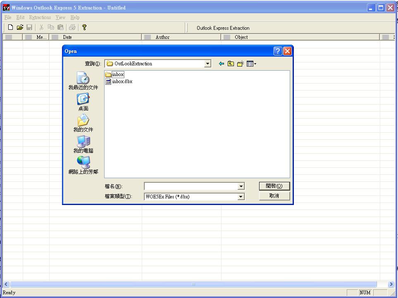Open the File menu
Viewport: 398px width, 298px height.
[8, 17]
